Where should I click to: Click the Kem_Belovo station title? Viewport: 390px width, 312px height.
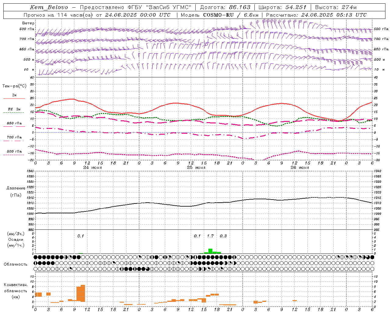pyautogui.click(x=49, y=7)
